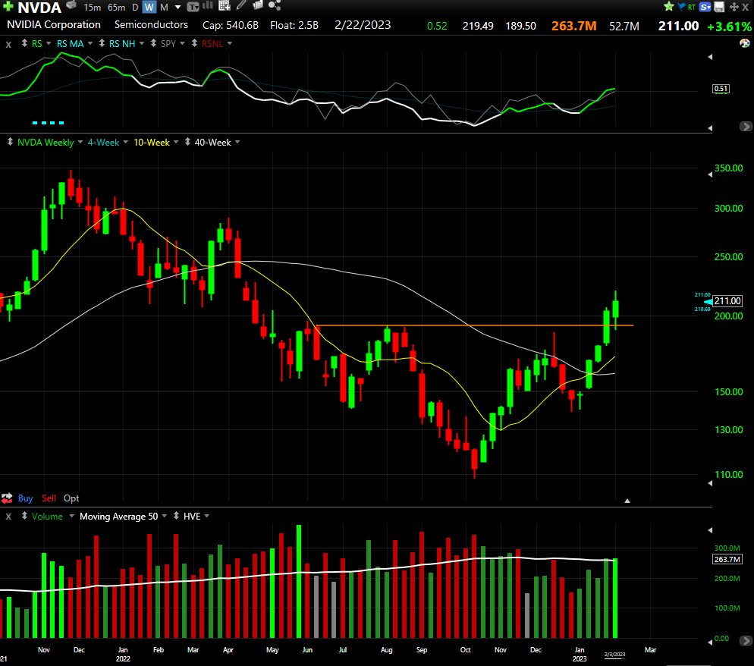The height and width of the screenshot is (666, 754).
Task: Click the reorder arrows beside SPY
Action: 153,43
